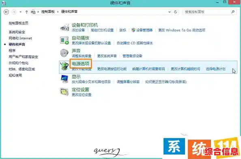
Task: Select the 硬件和声音 breadcrumb
Action: (x=69, y=12)
